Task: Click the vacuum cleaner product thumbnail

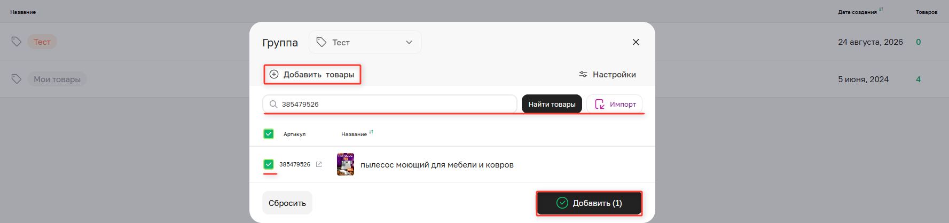Action: 346,164
